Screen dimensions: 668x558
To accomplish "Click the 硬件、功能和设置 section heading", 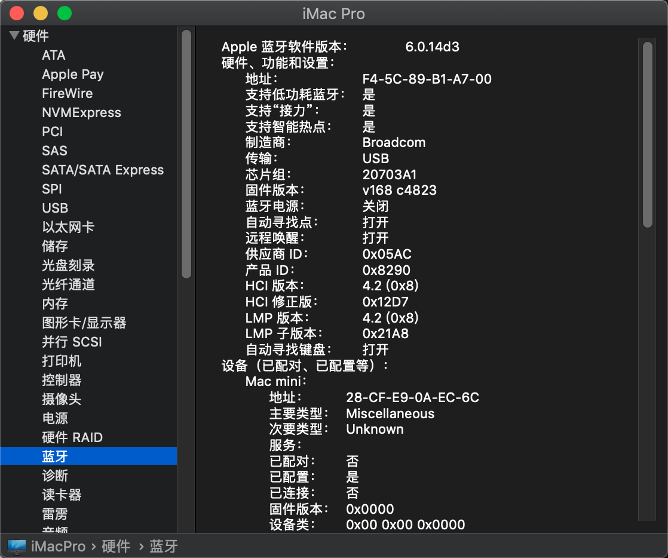I will (278, 63).
